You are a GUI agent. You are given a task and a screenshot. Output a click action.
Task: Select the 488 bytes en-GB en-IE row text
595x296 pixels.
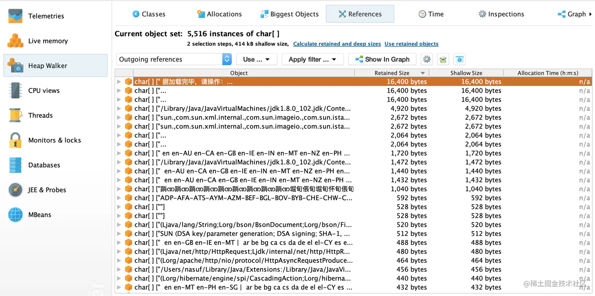pyautogui.click(x=244, y=242)
